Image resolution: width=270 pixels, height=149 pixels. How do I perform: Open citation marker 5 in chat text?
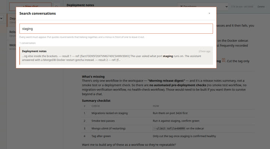coord(223,60)
